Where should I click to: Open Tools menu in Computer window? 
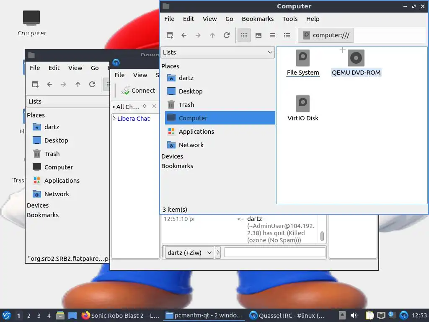pyautogui.click(x=290, y=19)
